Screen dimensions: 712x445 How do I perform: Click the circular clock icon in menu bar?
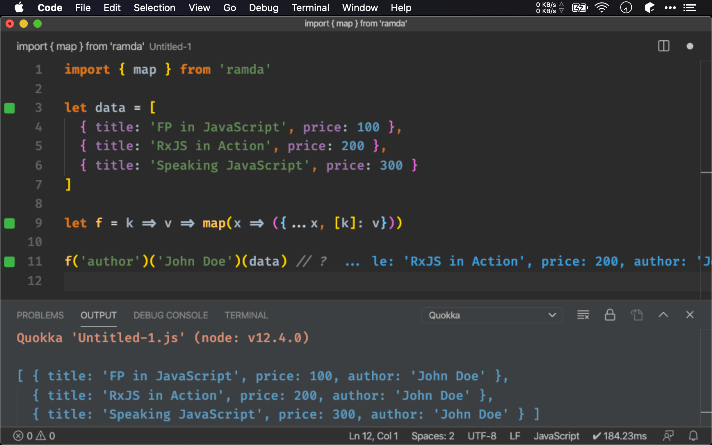(626, 8)
